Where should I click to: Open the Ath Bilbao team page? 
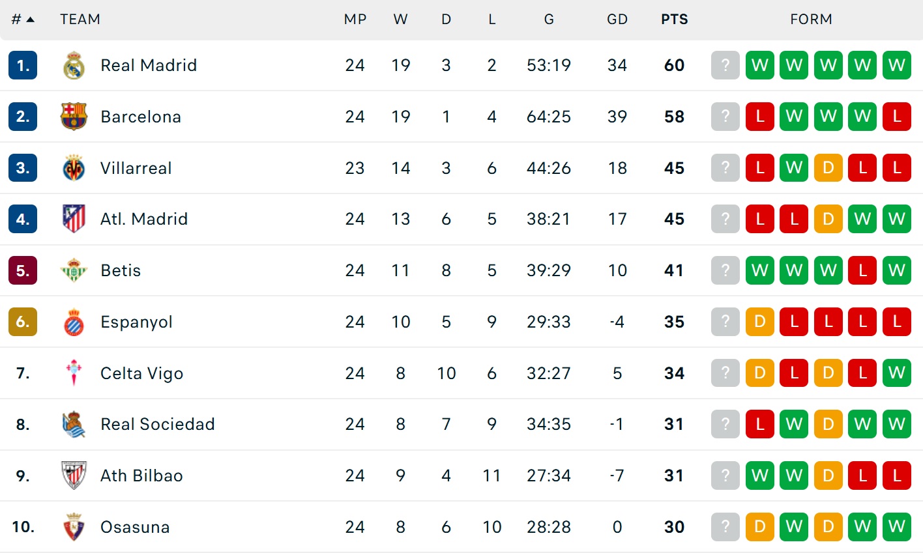(141, 476)
